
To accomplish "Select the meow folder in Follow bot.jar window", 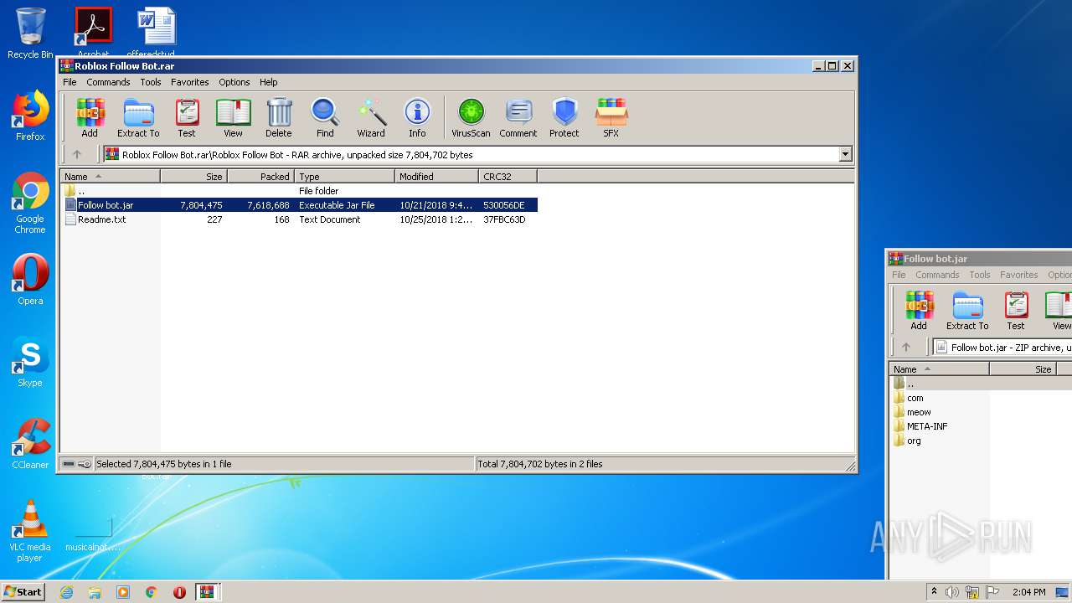I will click(x=918, y=412).
